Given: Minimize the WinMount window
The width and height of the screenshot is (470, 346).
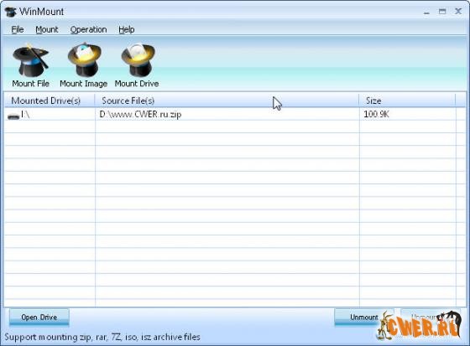Looking at the screenshot, I should 426,12.
